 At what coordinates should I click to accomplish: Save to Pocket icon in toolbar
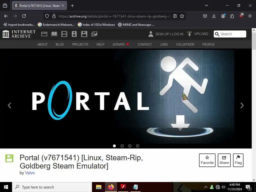[205, 16]
